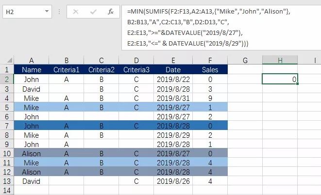Click the Alison cell in row 10
The image size is (321, 195).
coord(32,153)
